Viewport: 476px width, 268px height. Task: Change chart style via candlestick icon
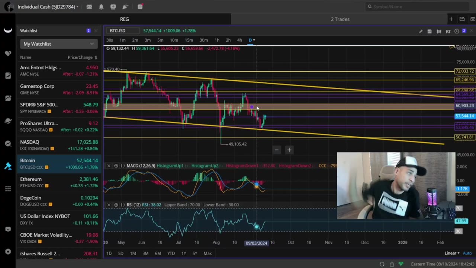pos(439,31)
